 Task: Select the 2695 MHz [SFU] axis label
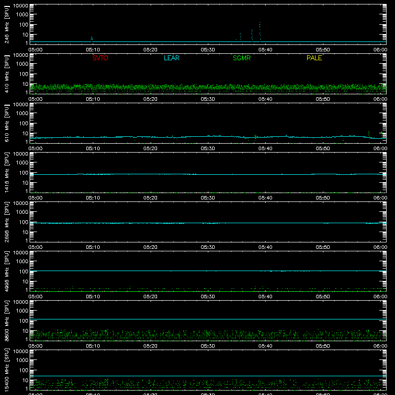[6, 222]
